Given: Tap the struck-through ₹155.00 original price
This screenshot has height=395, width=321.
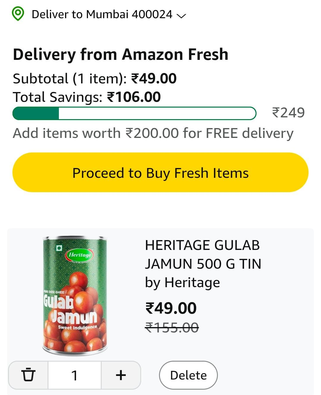Looking at the screenshot, I should click(171, 328).
